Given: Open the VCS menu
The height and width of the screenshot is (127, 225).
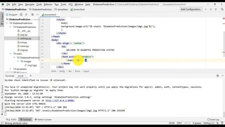Looking at the screenshot, I should 70,4.
